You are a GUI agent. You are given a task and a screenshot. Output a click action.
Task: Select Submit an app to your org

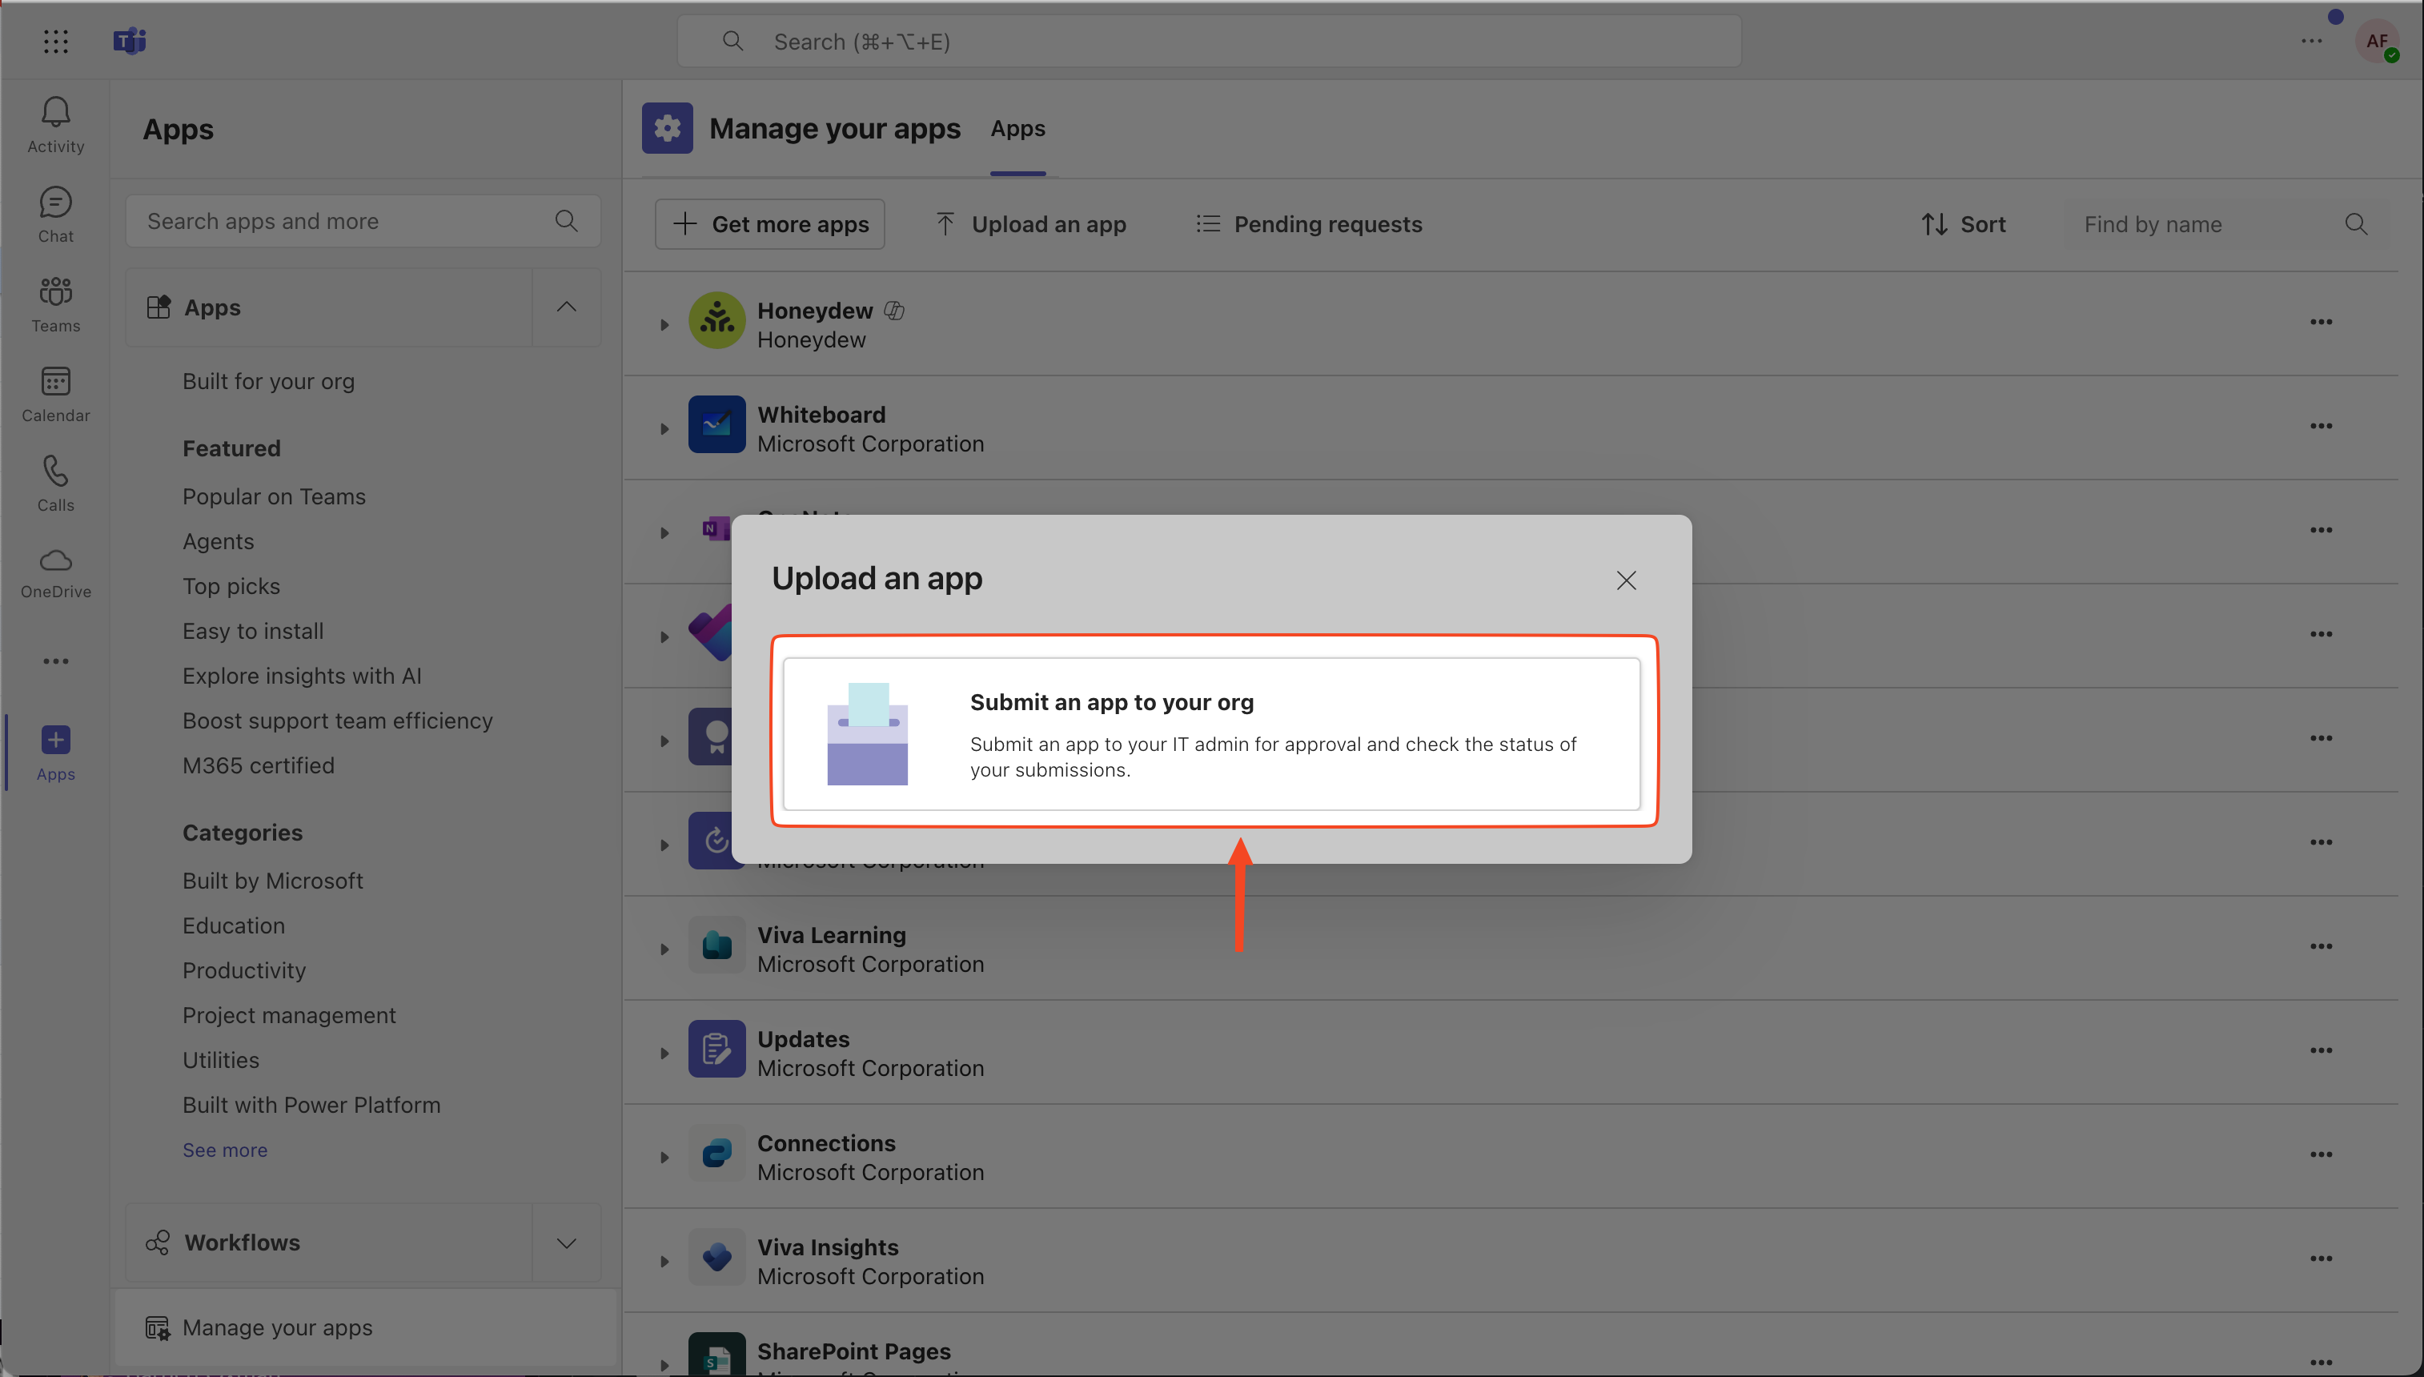(1211, 734)
